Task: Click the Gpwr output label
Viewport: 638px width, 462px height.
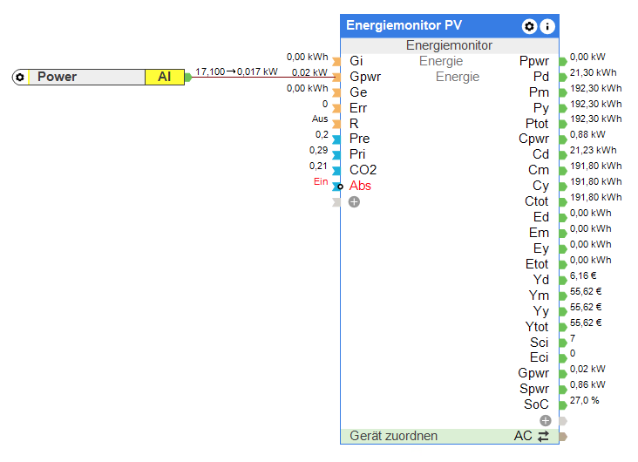Action: click(533, 373)
